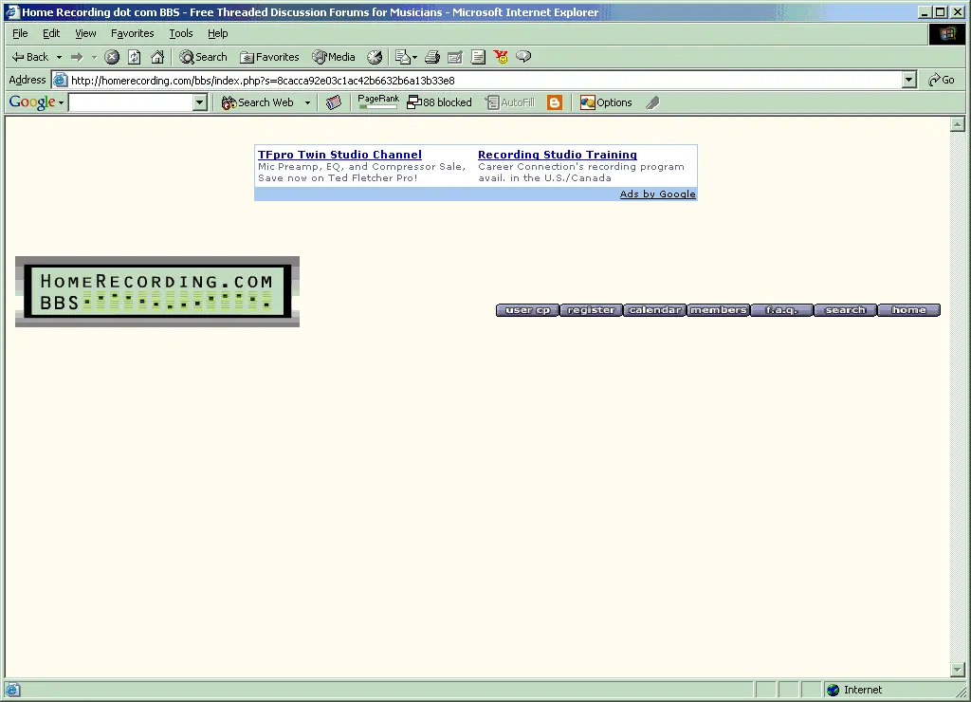Click the HomeRecording.com BBS logo
The height and width of the screenshot is (702, 971).
pos(157,292)
